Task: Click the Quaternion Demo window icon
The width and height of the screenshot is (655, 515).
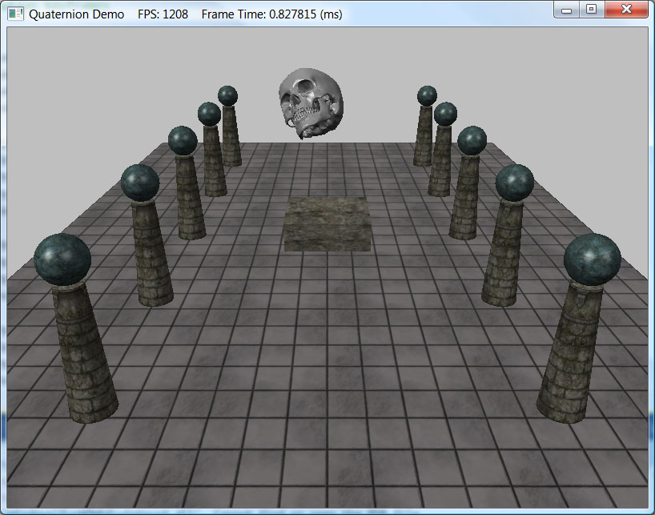Action: coord(16,14)
